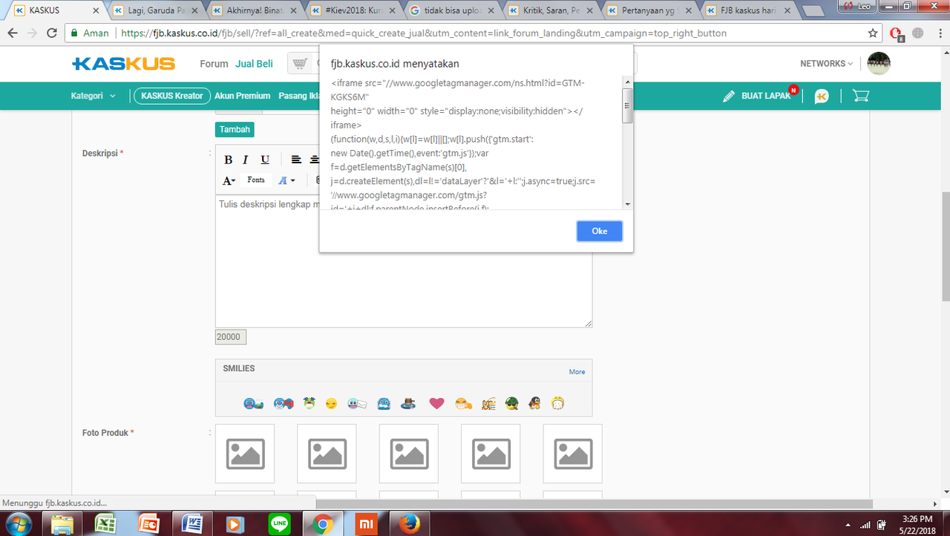Switch to the 'Kritik, Saran' tab
The height and width of the screenshot is (536, 950).
click(550, 10)
